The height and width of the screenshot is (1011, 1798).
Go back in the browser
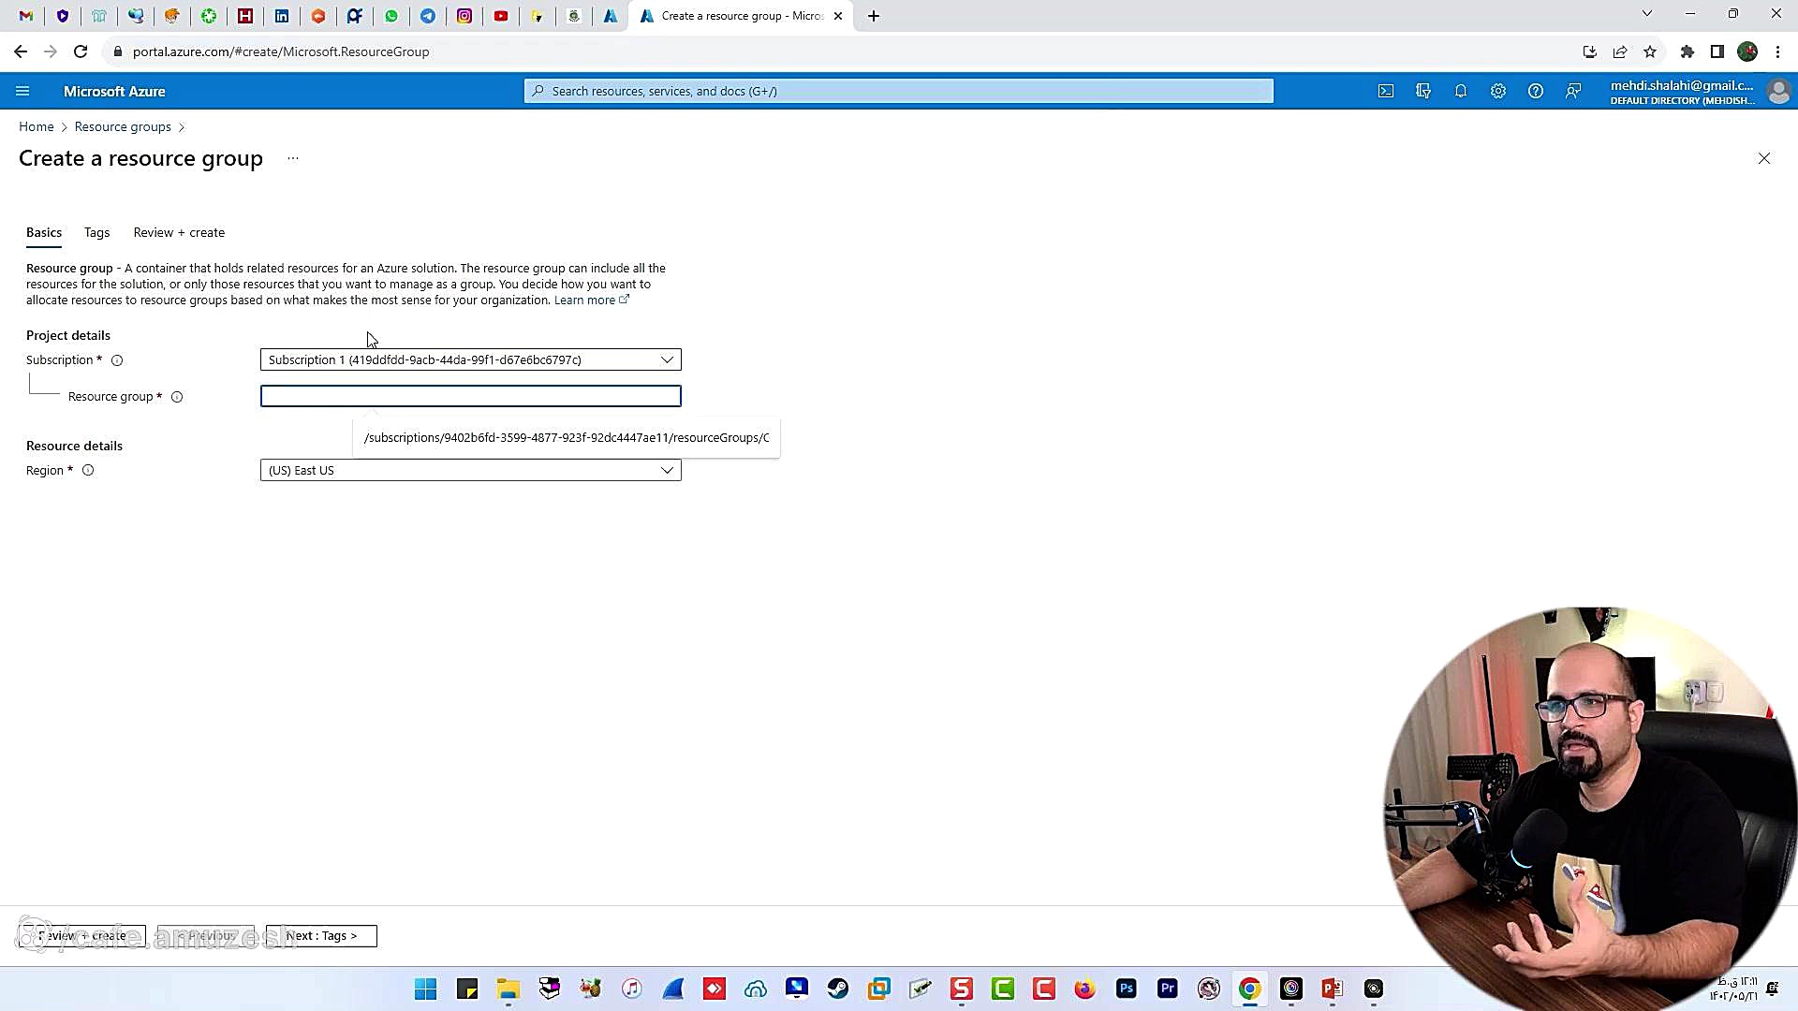coord(21,51)
